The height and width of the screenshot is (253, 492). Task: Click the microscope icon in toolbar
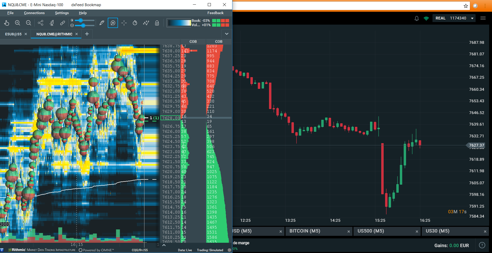52,23
